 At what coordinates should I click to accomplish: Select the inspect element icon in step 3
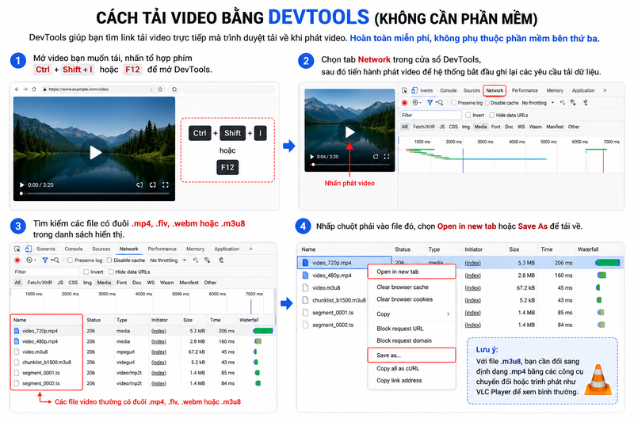point(17,249)
